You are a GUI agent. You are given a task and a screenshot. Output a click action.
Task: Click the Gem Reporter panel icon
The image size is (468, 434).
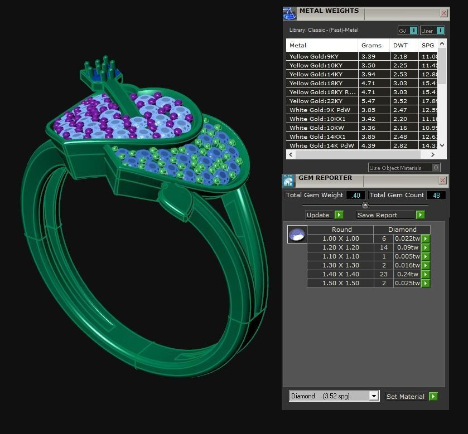click(x=288, y=181)
